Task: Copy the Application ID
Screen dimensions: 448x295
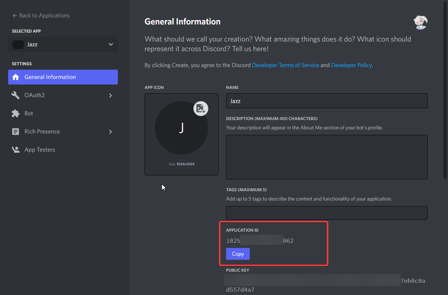Action: coord(238,254)
